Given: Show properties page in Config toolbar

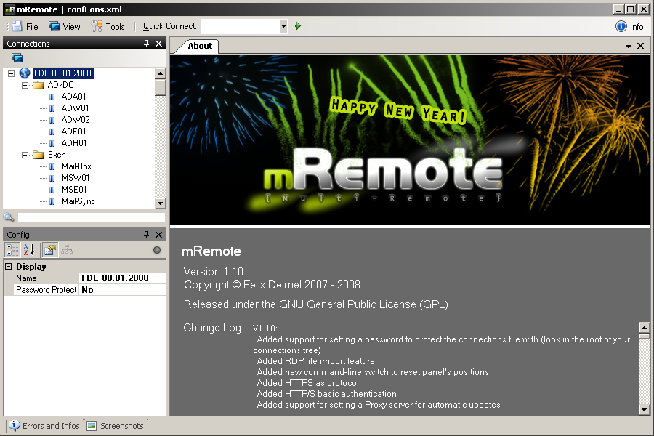Looking at the screenshot, I should click(50, 250).
